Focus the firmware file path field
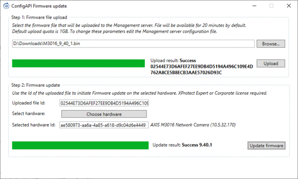The image size is (298, 179). pos(133,44)
